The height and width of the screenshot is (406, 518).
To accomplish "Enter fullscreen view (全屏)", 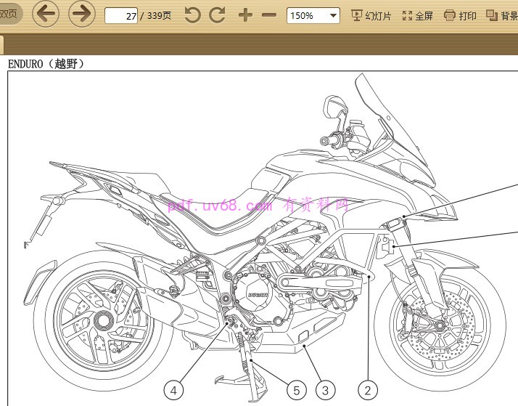I will pos(417,15).
